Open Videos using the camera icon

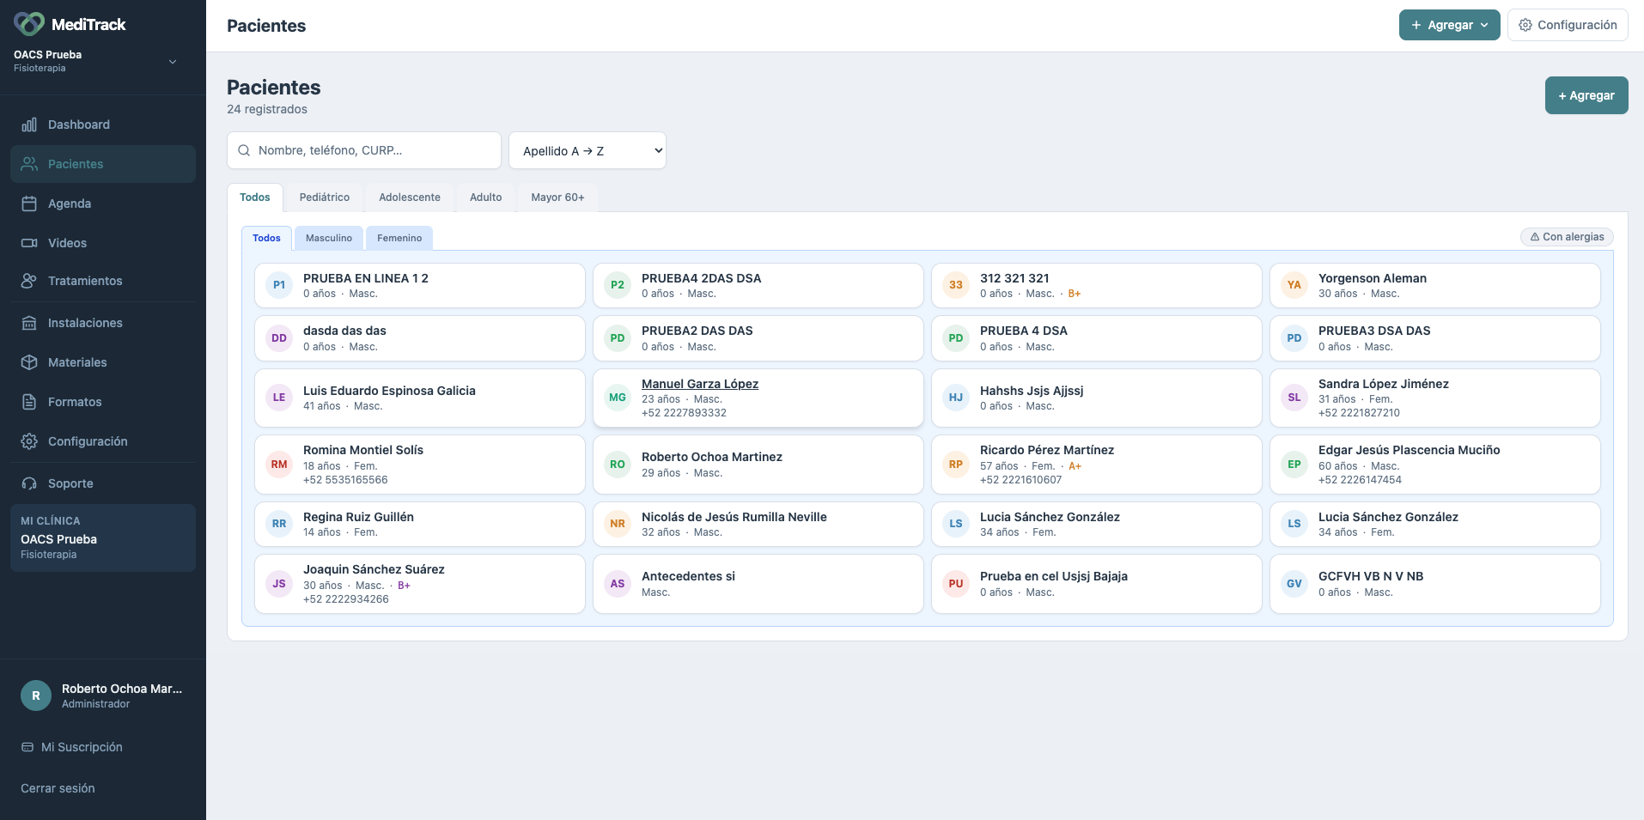tap(29, 243)
